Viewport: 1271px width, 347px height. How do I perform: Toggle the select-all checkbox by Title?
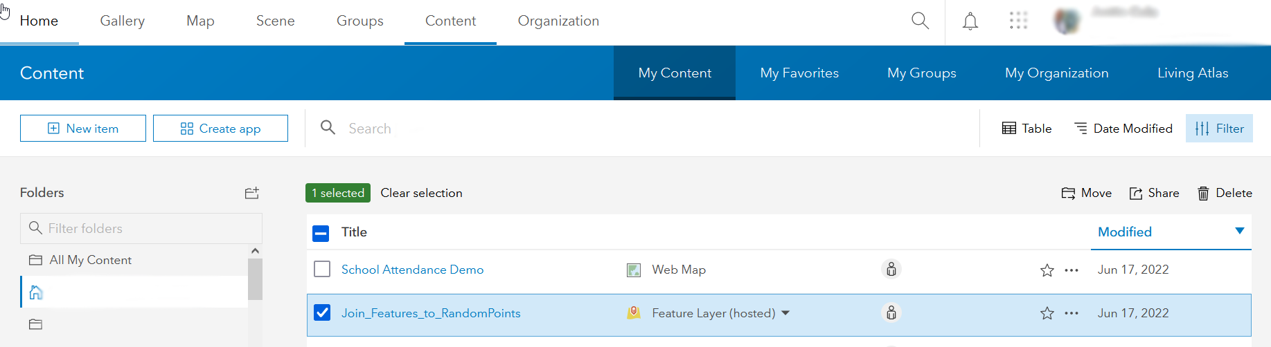(x=321, y=233)
